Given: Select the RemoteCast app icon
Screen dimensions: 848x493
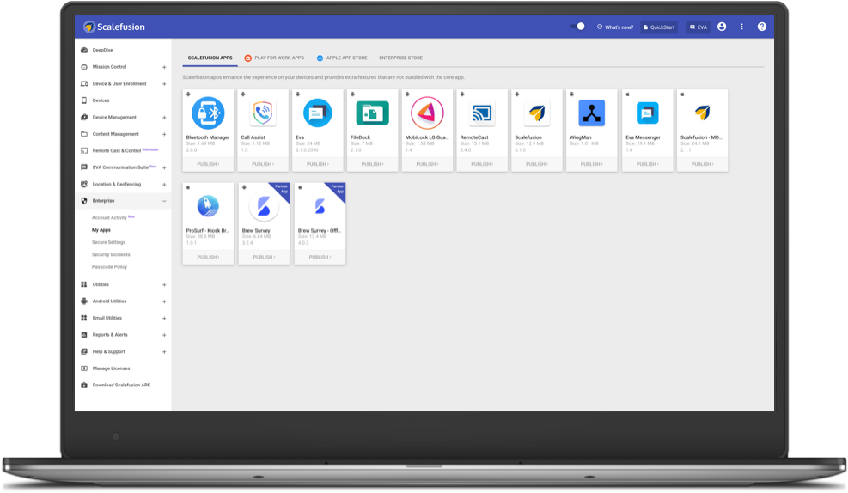Looking at the screenshot, I should [x=482, y=113].
